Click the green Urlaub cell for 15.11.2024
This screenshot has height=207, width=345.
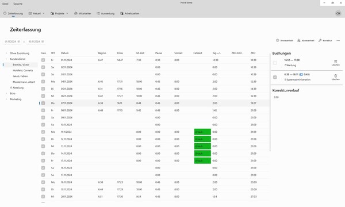pyautogui.click(x=202, y=160)
